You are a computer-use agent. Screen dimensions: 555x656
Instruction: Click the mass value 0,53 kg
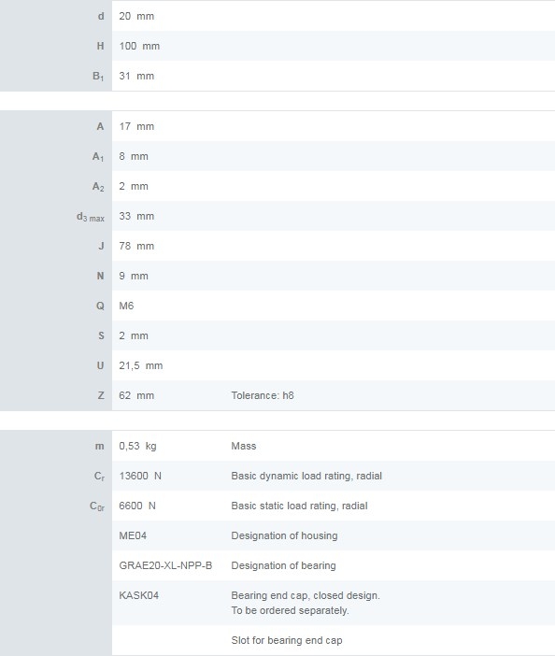tap(137, 446)
